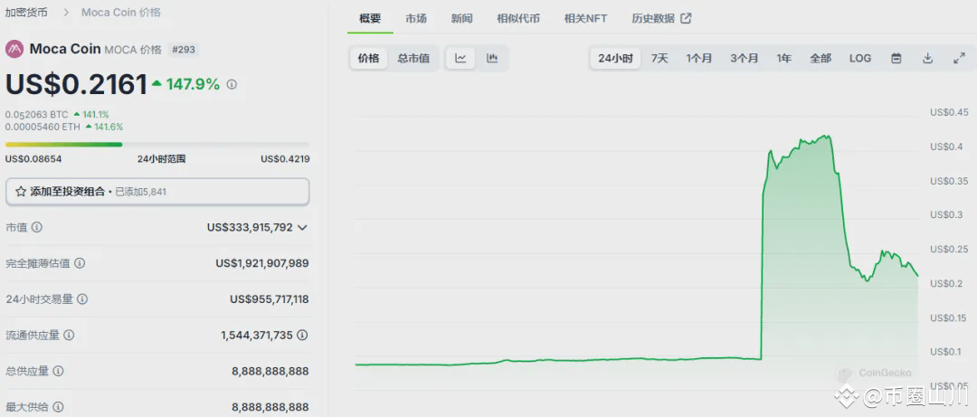Open 相似代币 tab
The height and width of the screenshot is (417, 977).
(518, 19)
